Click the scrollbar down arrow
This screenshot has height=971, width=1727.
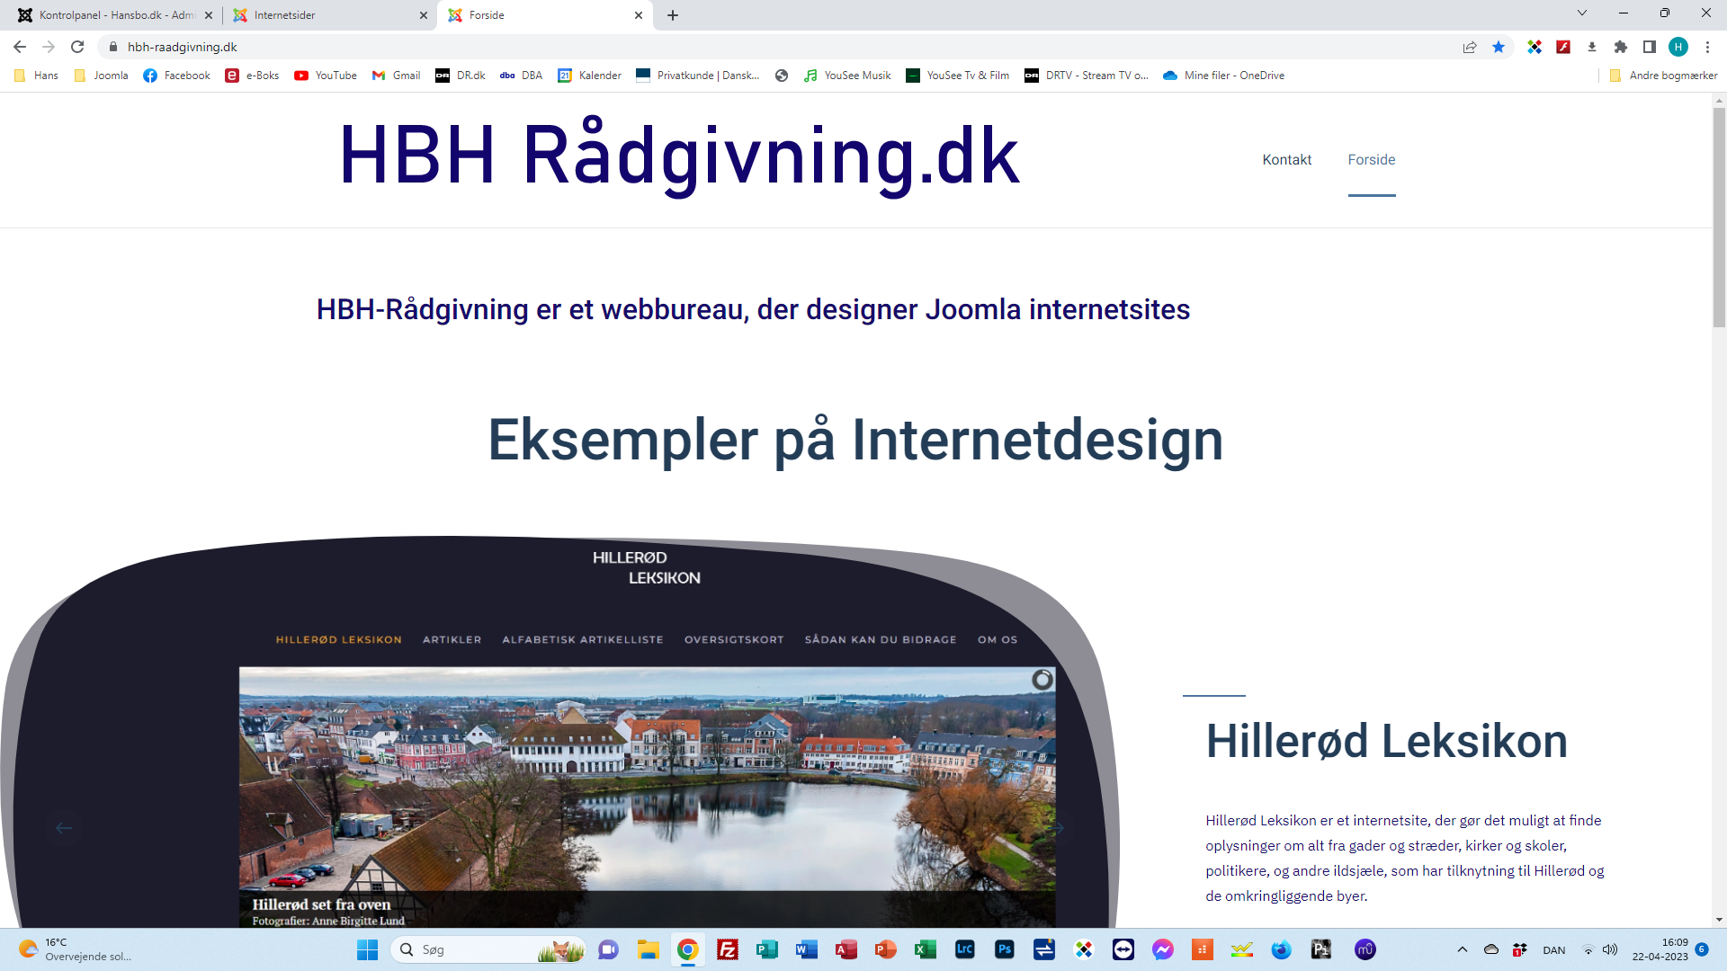coord(1719,920)
